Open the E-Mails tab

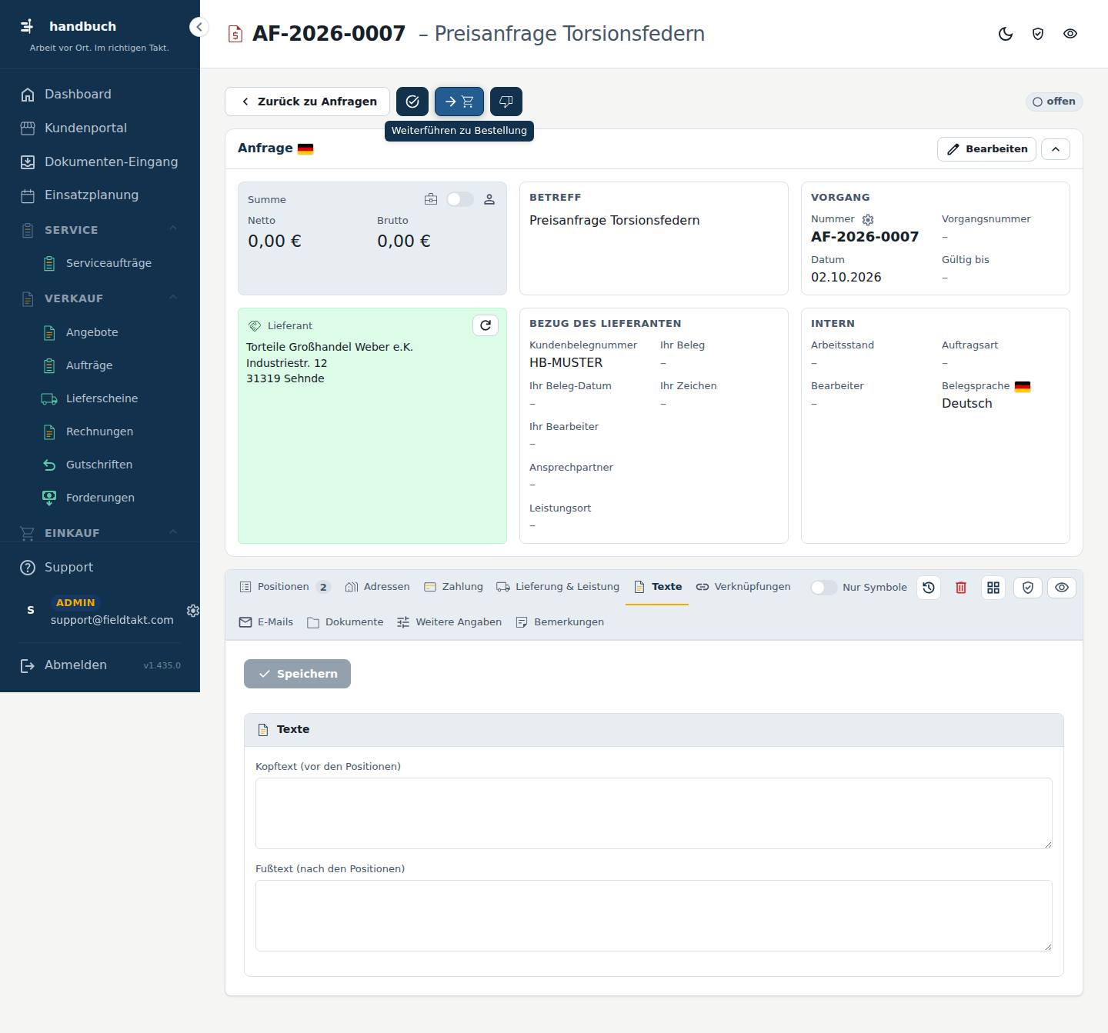(266, 622)
